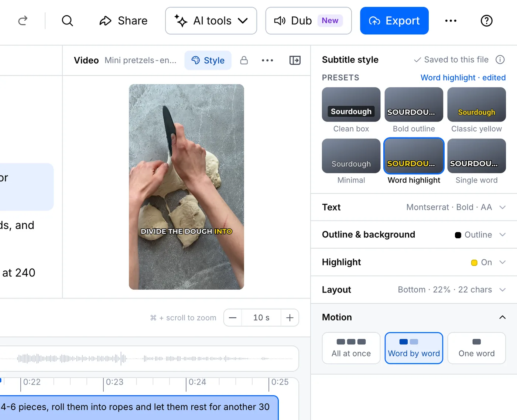517x420 pixels.
Task: Click the redo arrow icon
Action: click(x=23, y=21)
